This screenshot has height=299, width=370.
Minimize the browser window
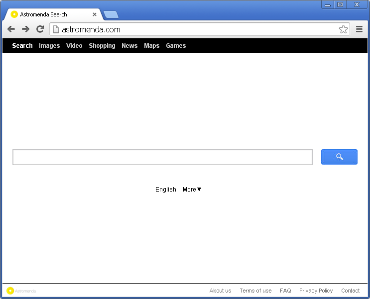point(328,4)
